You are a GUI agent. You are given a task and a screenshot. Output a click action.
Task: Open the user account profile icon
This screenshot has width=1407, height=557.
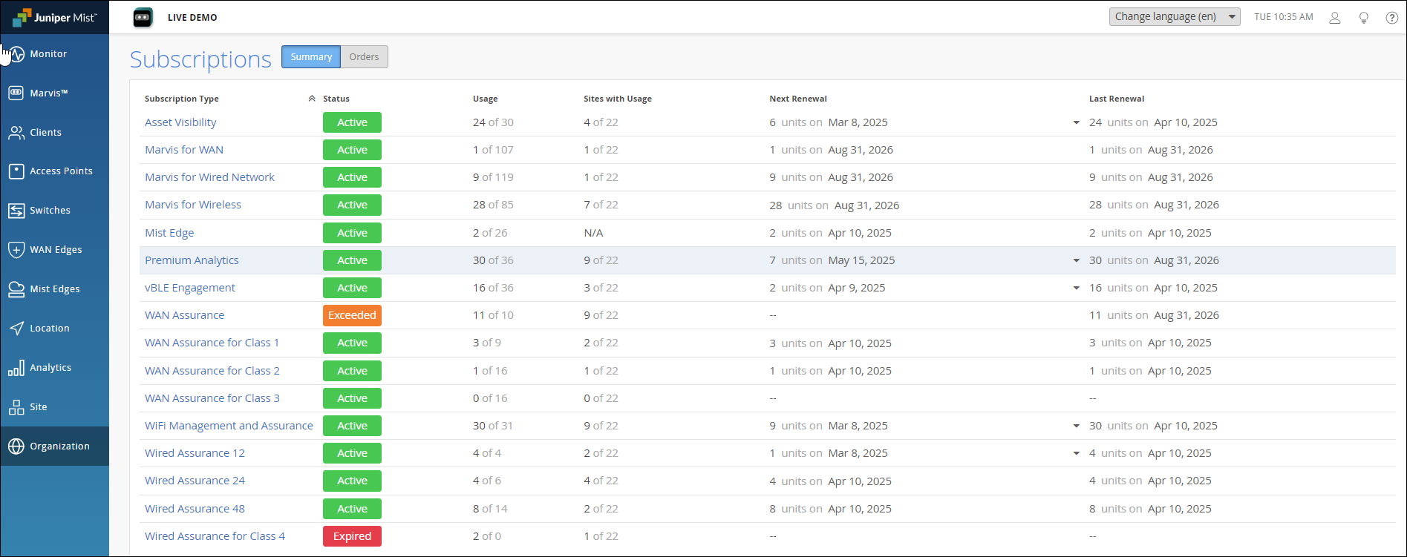[1334, 18]
